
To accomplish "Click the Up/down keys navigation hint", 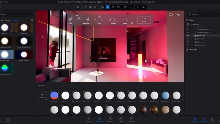I will click(x=113, y=21).
